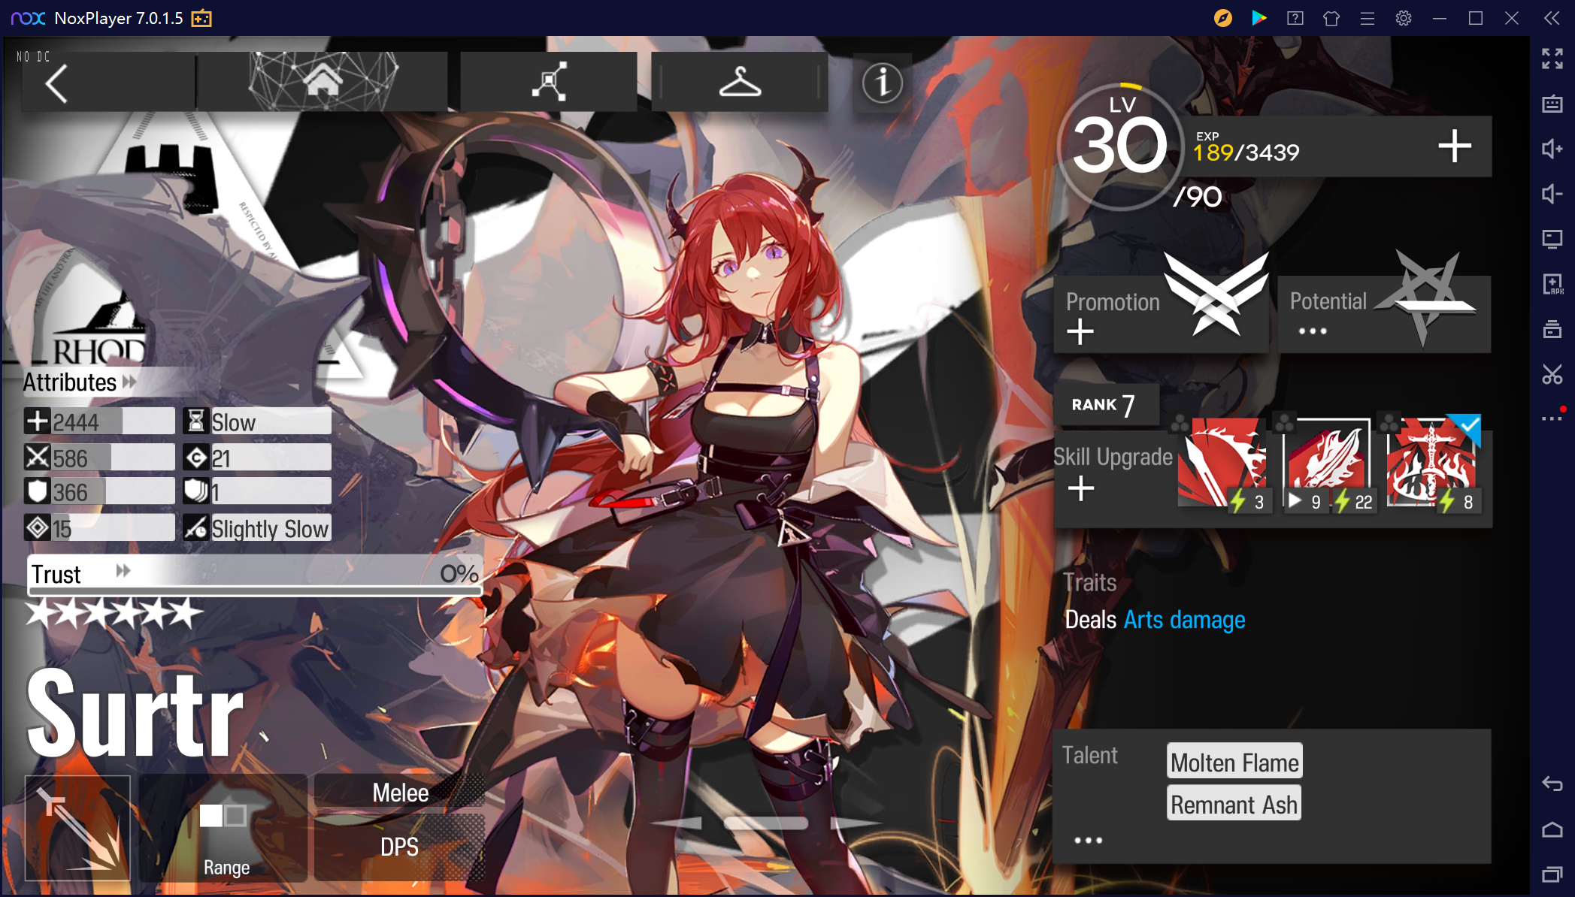Expand the Attributes details arrows
The image size is (1575, 897).
click(x=129, y=382)
